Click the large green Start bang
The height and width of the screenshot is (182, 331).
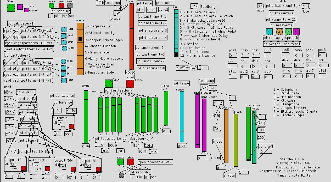click(11, 8)
